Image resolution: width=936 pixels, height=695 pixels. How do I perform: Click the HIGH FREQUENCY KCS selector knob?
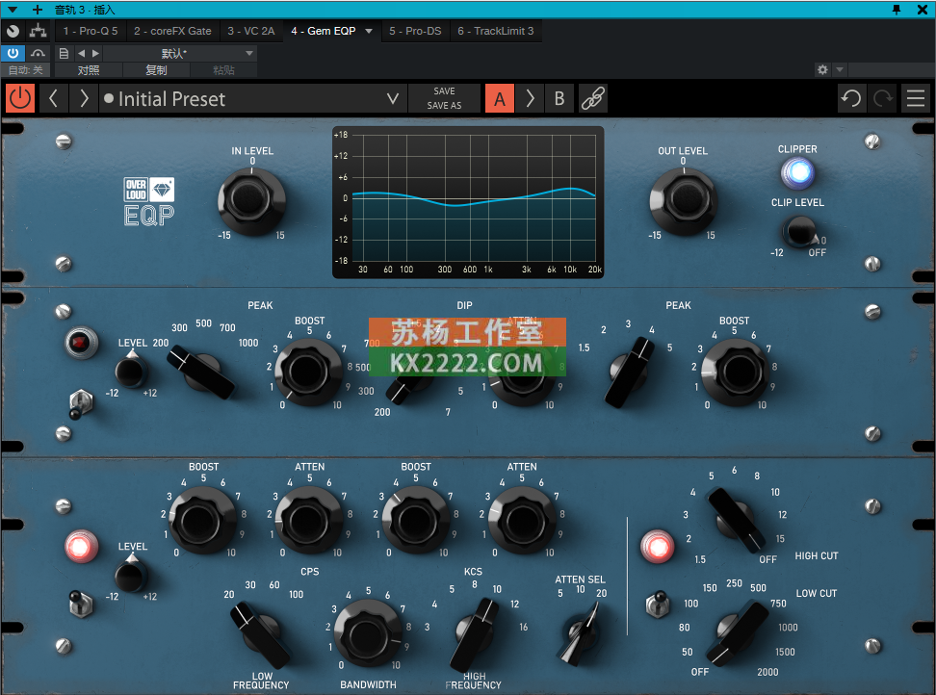coord(476,634)
